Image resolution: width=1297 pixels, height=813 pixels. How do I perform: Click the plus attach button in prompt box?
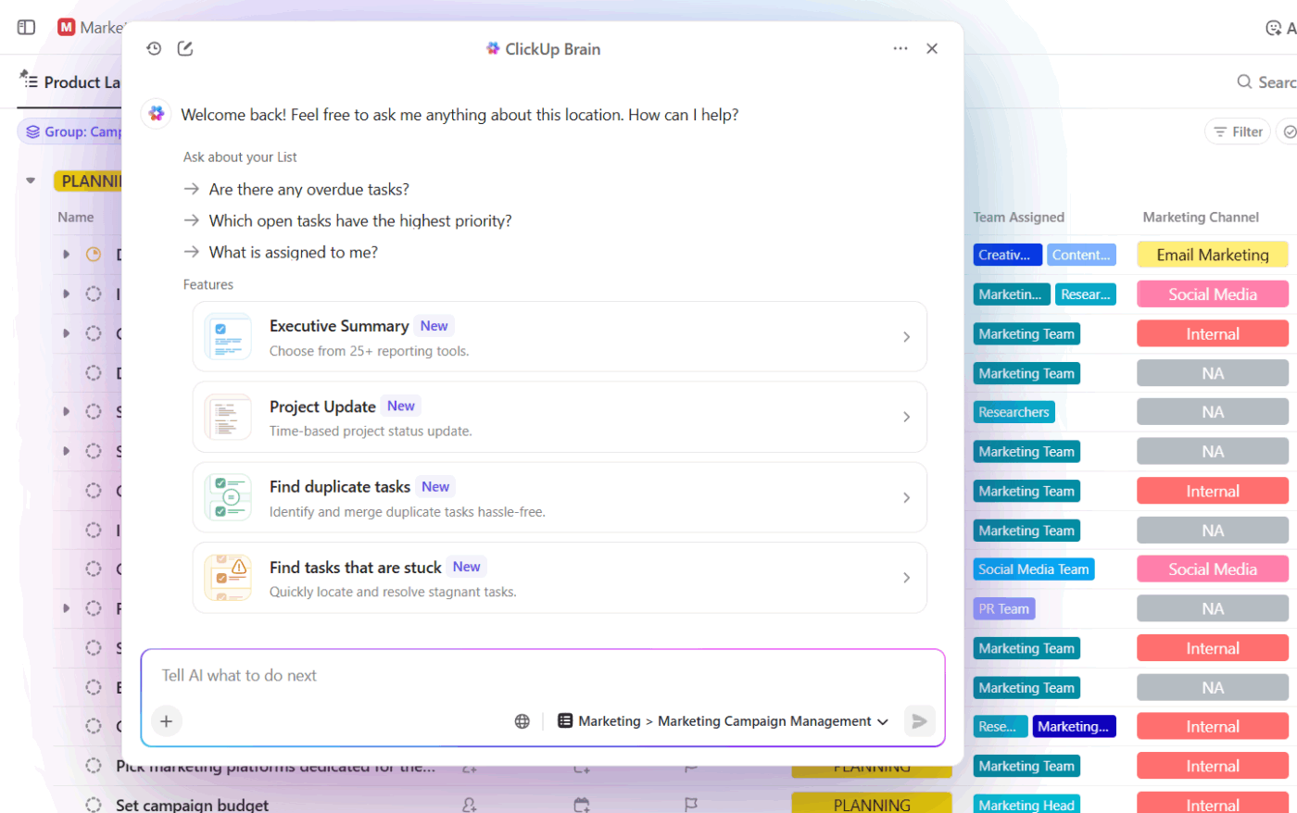click(167, 721)
